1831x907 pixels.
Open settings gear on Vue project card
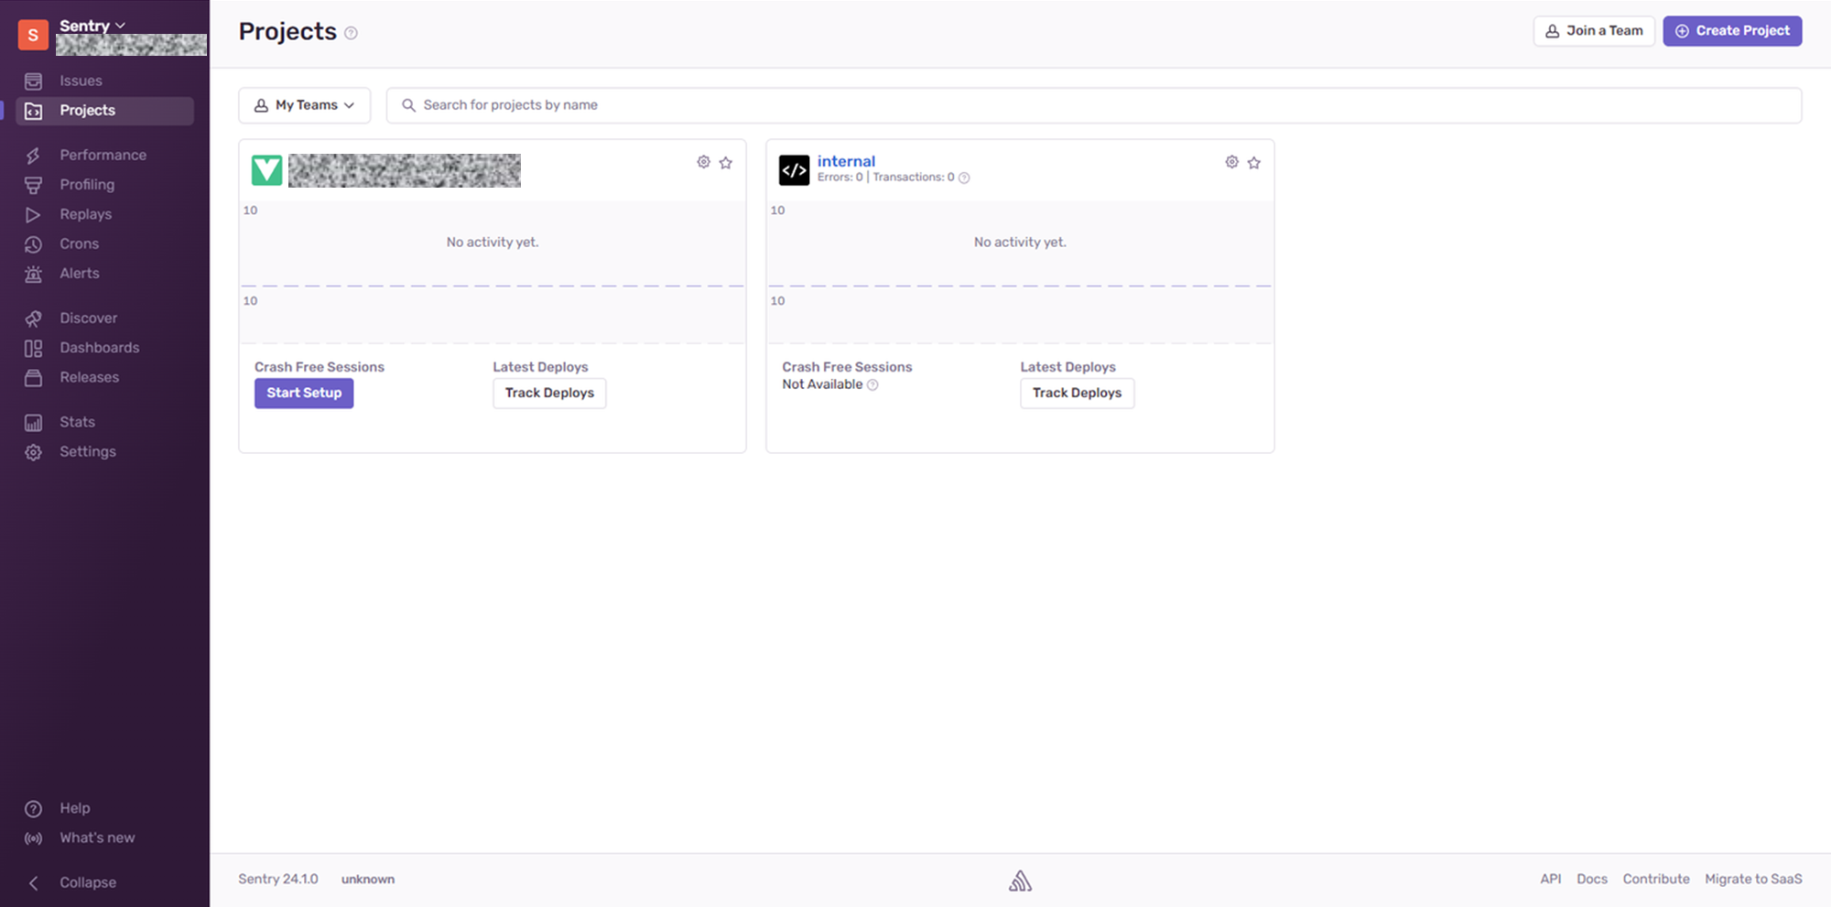[703, 162]
